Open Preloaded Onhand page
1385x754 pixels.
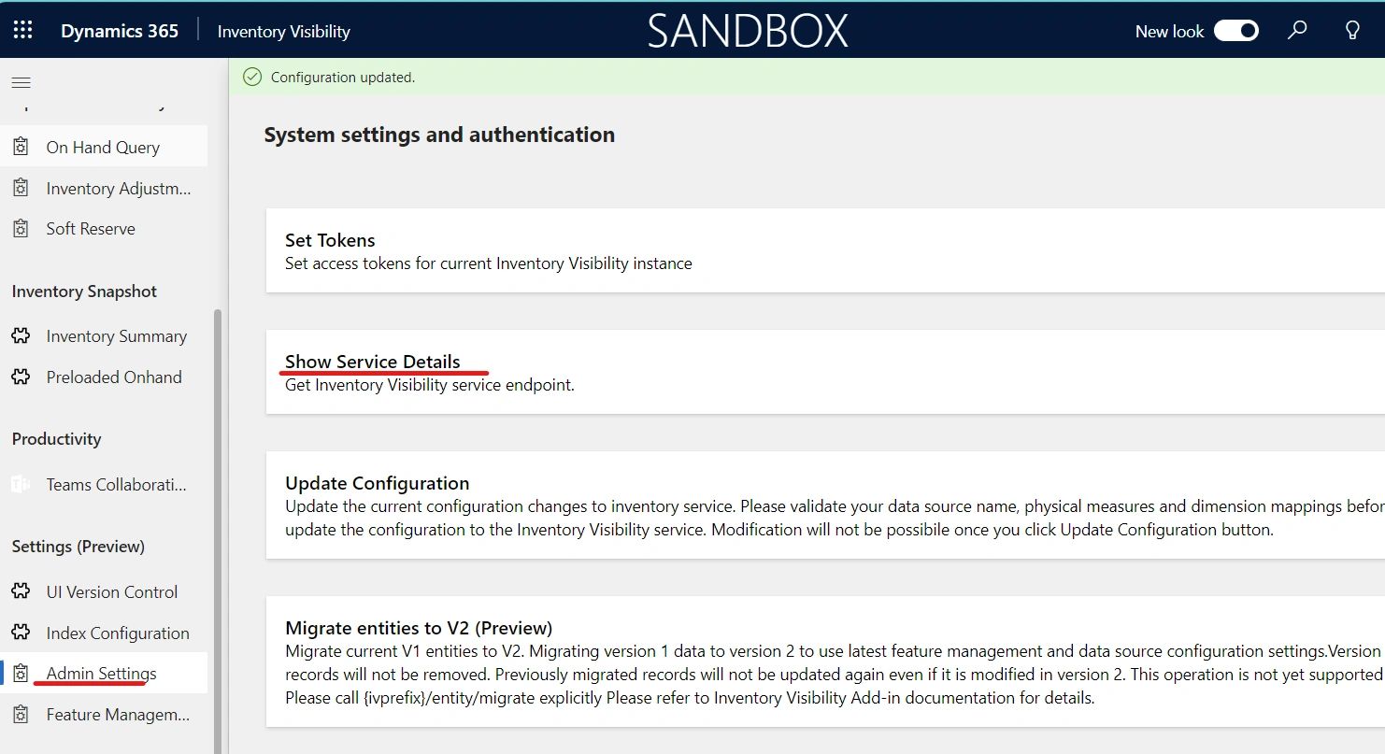click(113, 377)
